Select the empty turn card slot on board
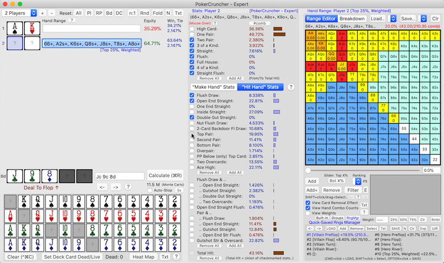 pyautogui.click(x=67, y=176)
